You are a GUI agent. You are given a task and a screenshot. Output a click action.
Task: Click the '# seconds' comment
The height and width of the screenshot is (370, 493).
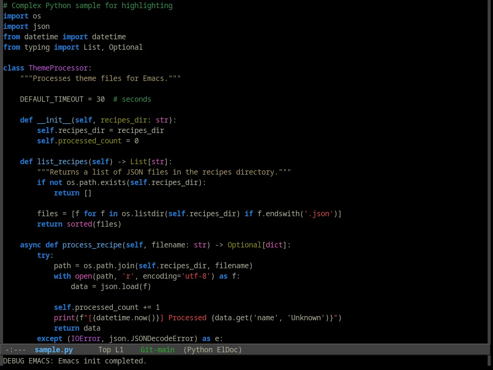click(x=132, y=99)
